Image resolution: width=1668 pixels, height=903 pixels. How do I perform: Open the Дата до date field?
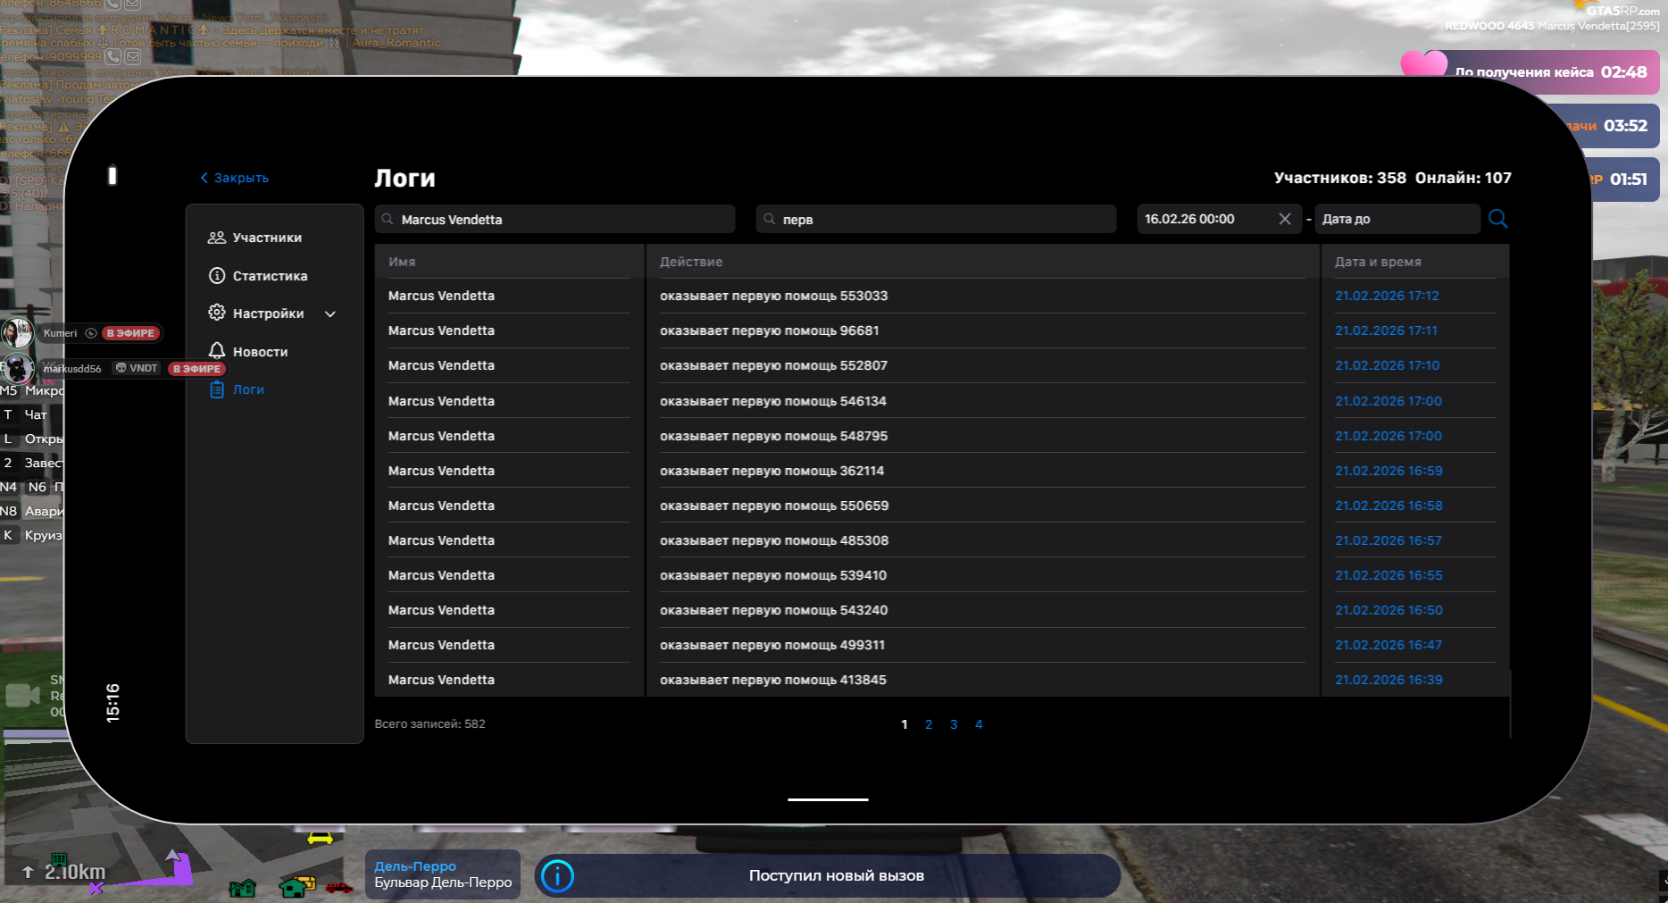(1397, 219)
